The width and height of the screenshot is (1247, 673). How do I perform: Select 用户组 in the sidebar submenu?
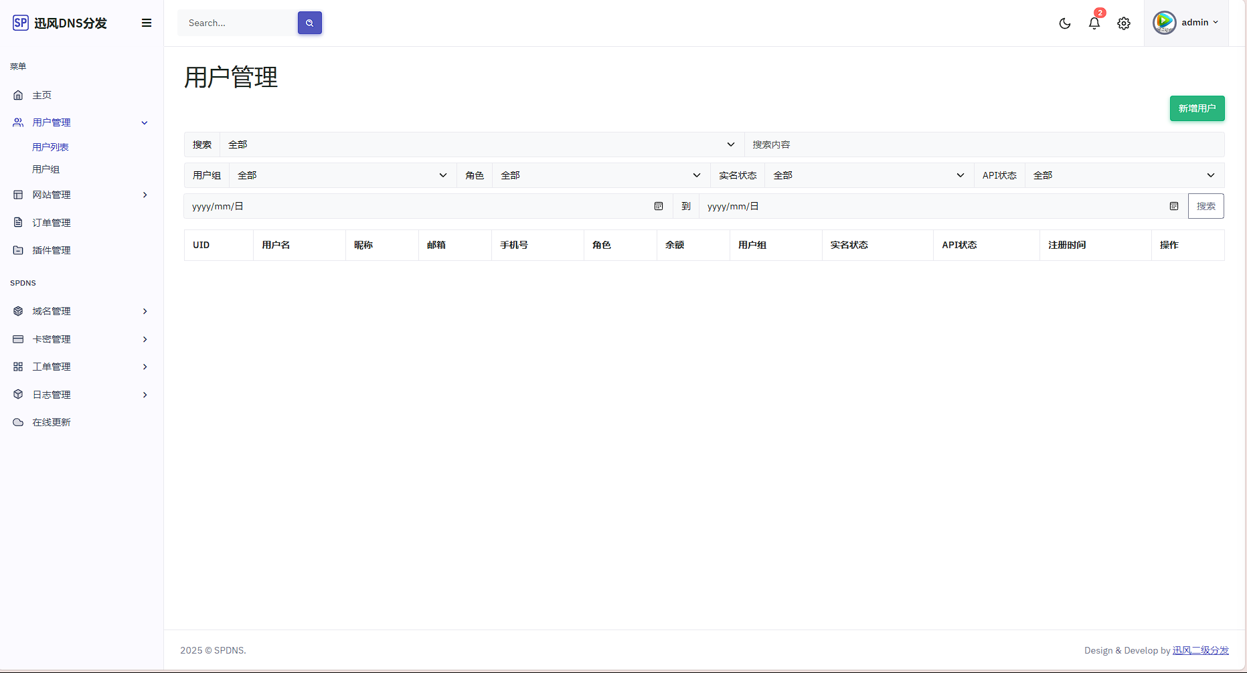point(46,169)
